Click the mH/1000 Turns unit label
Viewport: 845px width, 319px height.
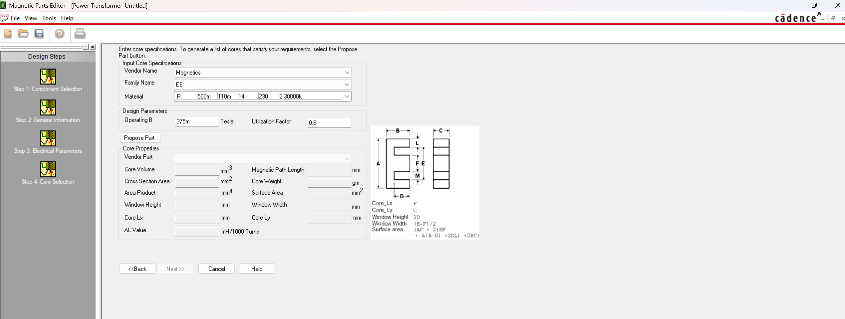point(240,232)
